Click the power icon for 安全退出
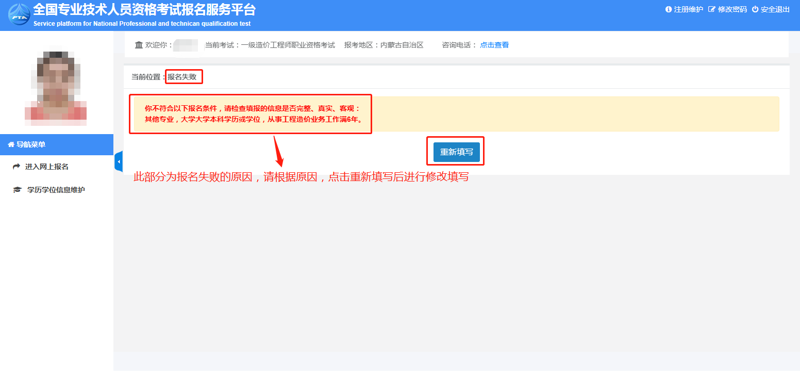The height and width of the screenshot is (376, 800). [755, 9]
